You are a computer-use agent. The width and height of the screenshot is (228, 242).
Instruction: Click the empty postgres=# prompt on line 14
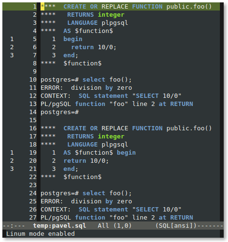pyautogui.click(x=60, y=112)
